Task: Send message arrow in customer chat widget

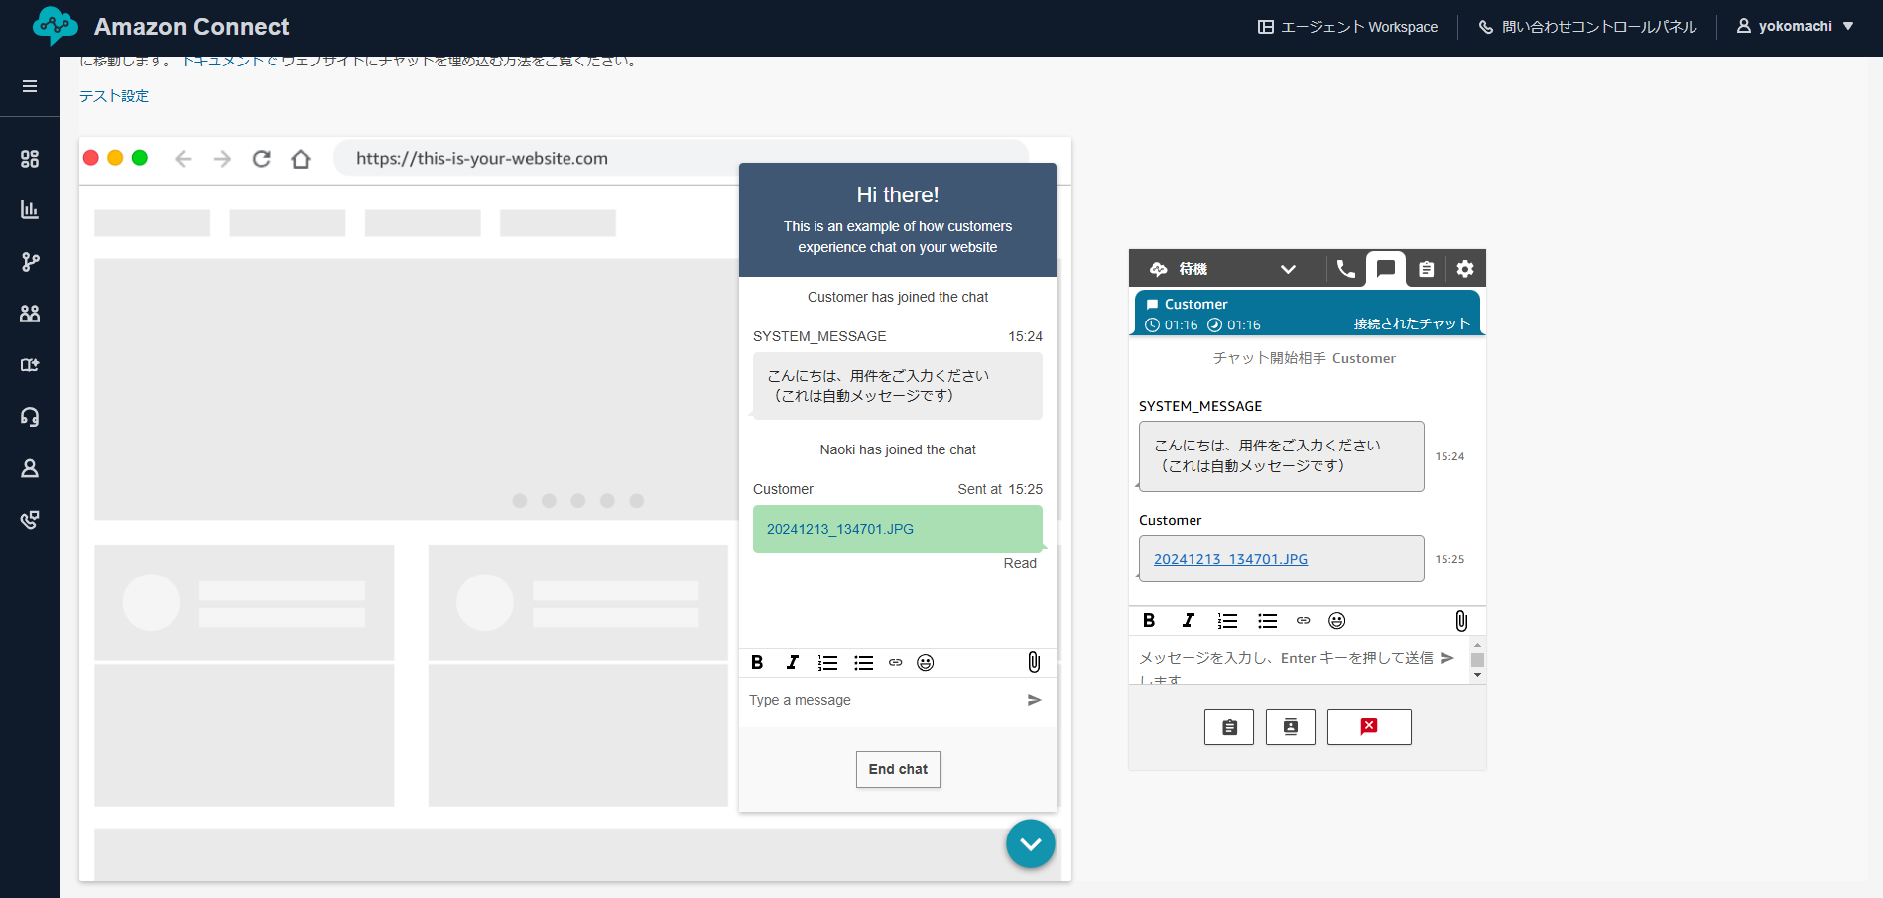Action: click(x=1034, y=700)
